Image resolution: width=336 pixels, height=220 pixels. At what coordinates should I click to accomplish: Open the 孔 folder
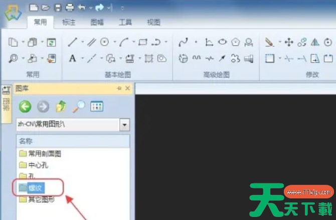click(27, 176)
